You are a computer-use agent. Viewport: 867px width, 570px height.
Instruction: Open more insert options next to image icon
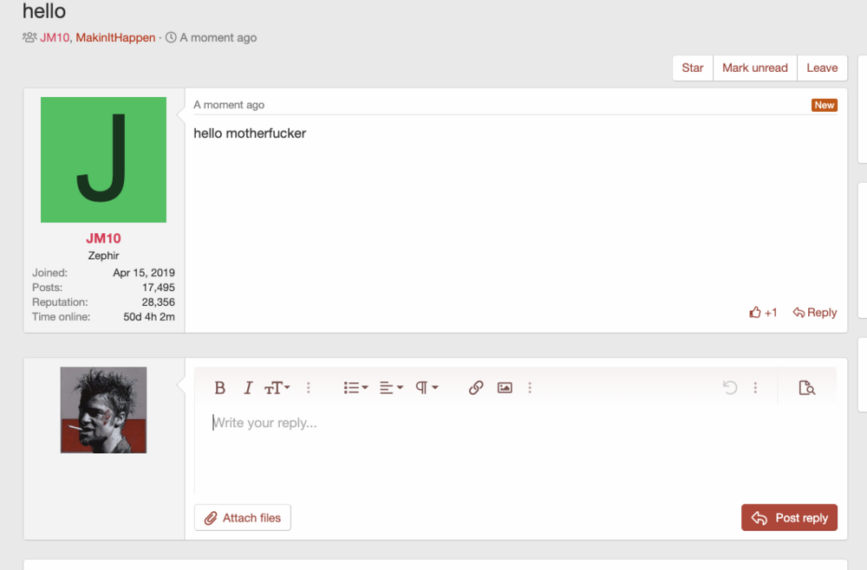pos(530,388)
